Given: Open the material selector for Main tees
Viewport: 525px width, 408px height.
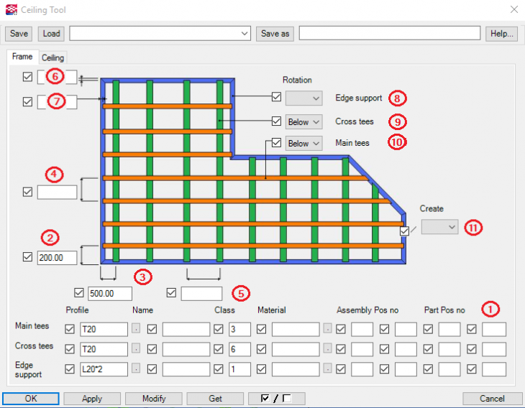Looking at the screenshot, I should 328,330.
